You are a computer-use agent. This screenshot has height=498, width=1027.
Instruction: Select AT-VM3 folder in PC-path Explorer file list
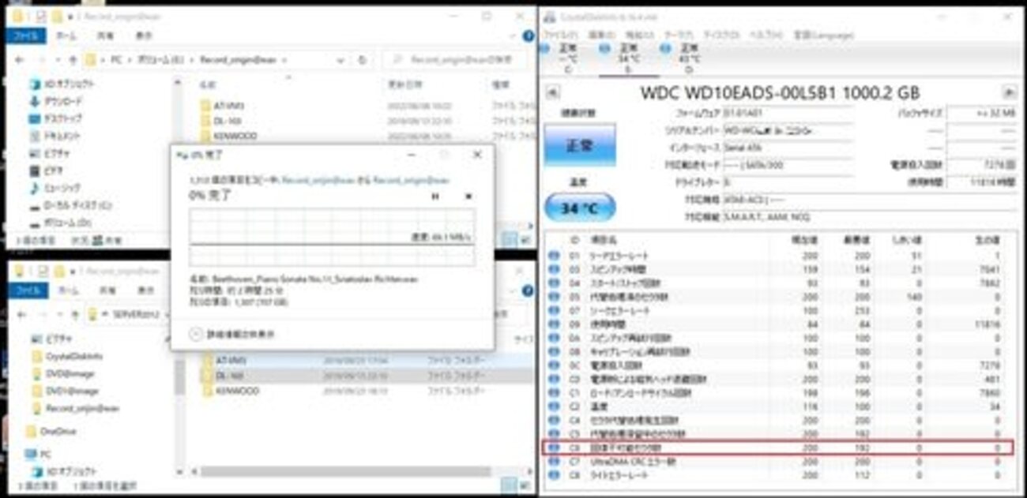click(x=221, y=105)
